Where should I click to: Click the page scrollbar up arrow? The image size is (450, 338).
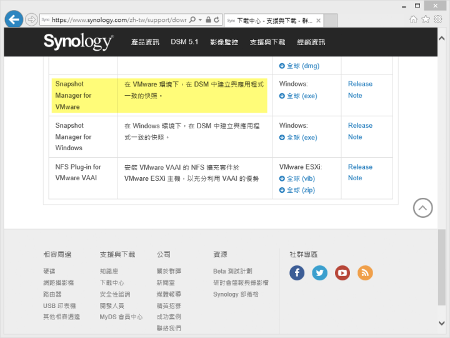click(x=442, y=39)
